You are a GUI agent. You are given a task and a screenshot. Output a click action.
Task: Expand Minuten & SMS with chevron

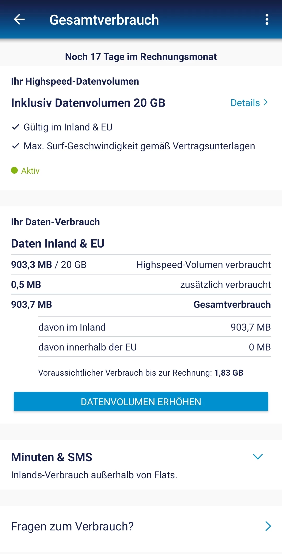pos(258,457)
